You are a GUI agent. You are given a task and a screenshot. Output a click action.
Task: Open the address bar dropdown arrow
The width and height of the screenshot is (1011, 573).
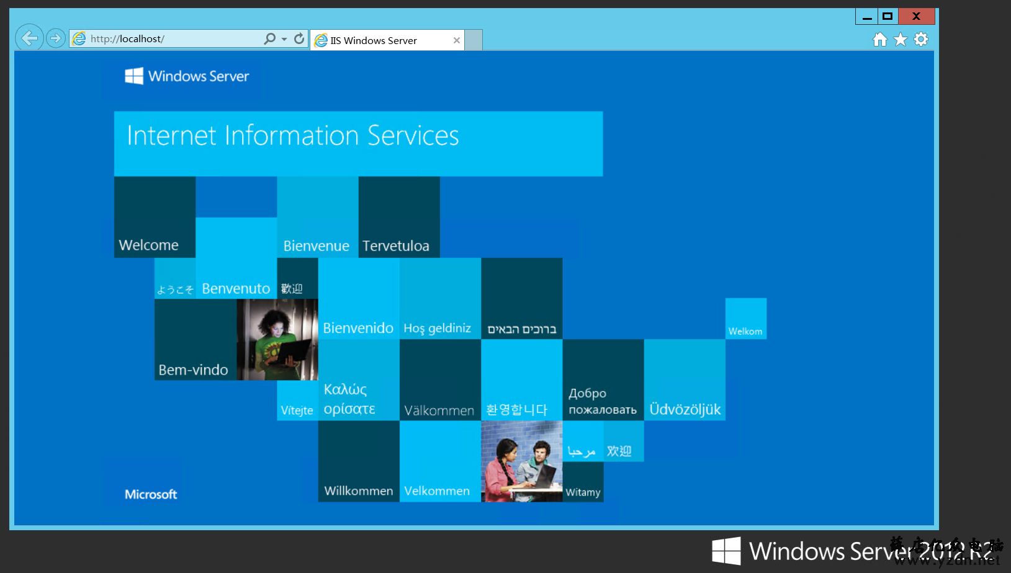coord(284,39)
